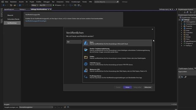Image resolution: width=196 pixels, height=110 pixels.
Task: Open the helloapp.csproj preview tab
Action: tap(164, 9)
